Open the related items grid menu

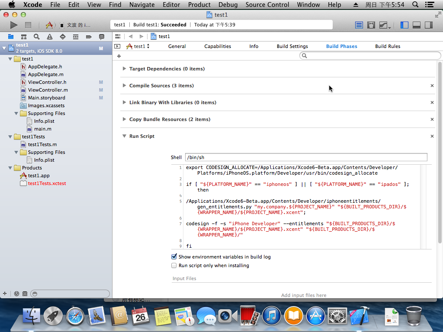118,36
